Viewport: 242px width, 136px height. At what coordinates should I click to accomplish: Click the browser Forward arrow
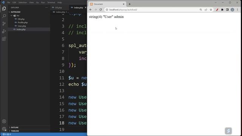(x=96, y=9)
